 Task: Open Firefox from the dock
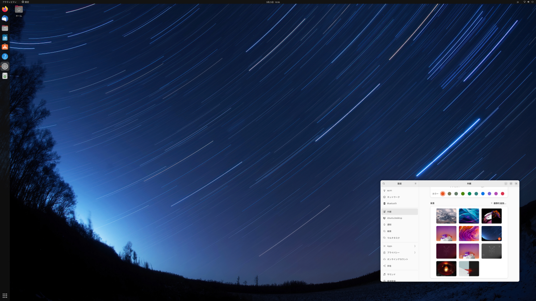coord(5,9)
